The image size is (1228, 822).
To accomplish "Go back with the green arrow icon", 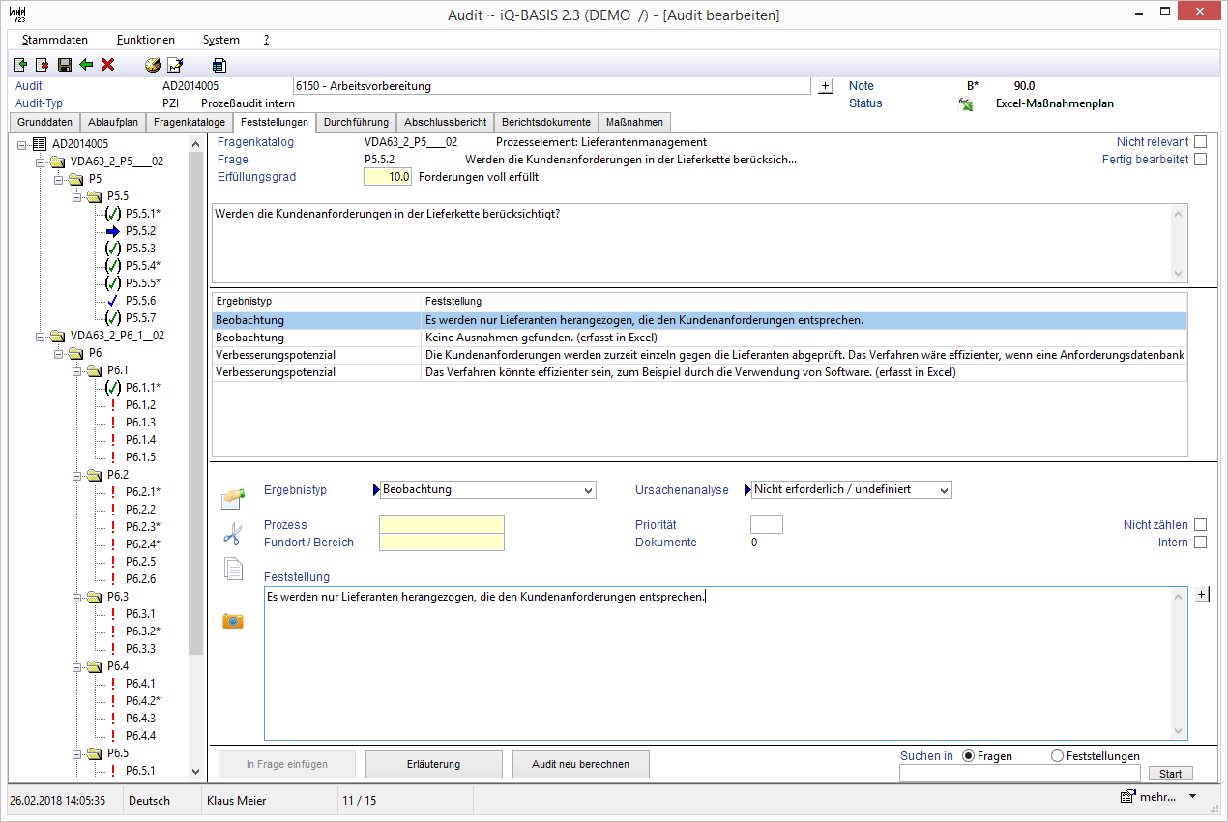I will pos(86,65).
